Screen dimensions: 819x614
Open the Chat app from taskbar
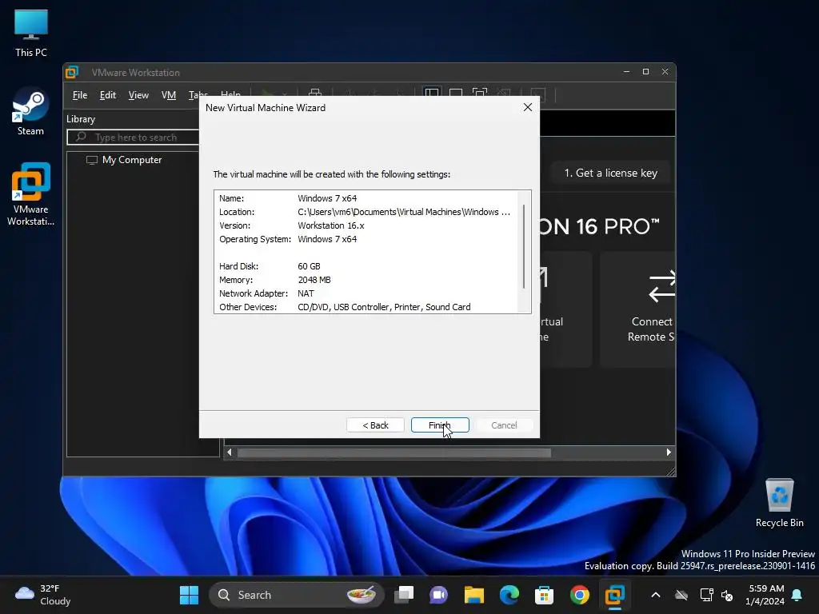pos(439,595)
